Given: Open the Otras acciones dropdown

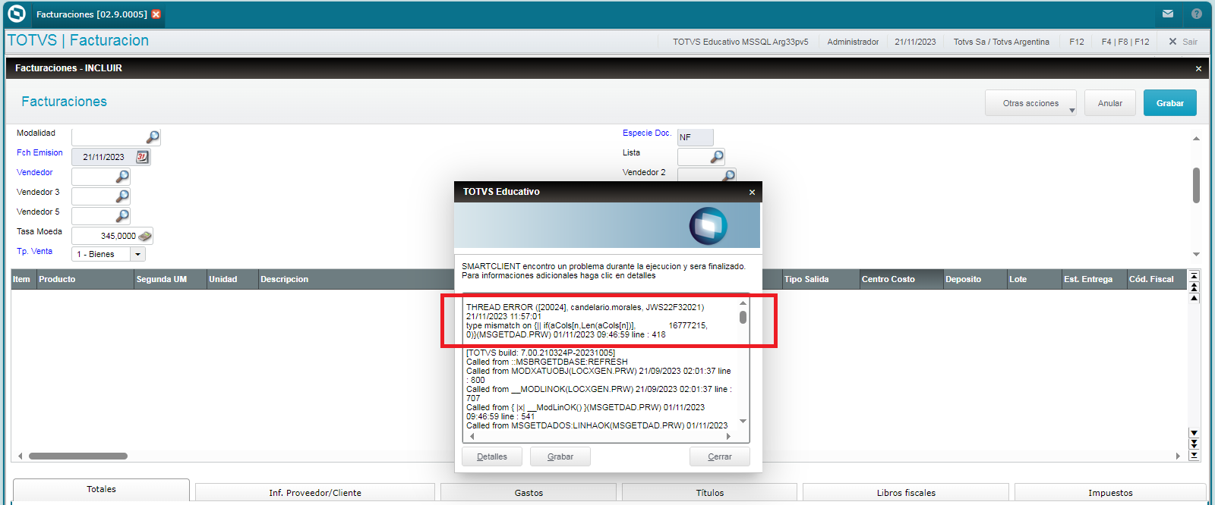Looking at the screenshot, I should 1030,103.
